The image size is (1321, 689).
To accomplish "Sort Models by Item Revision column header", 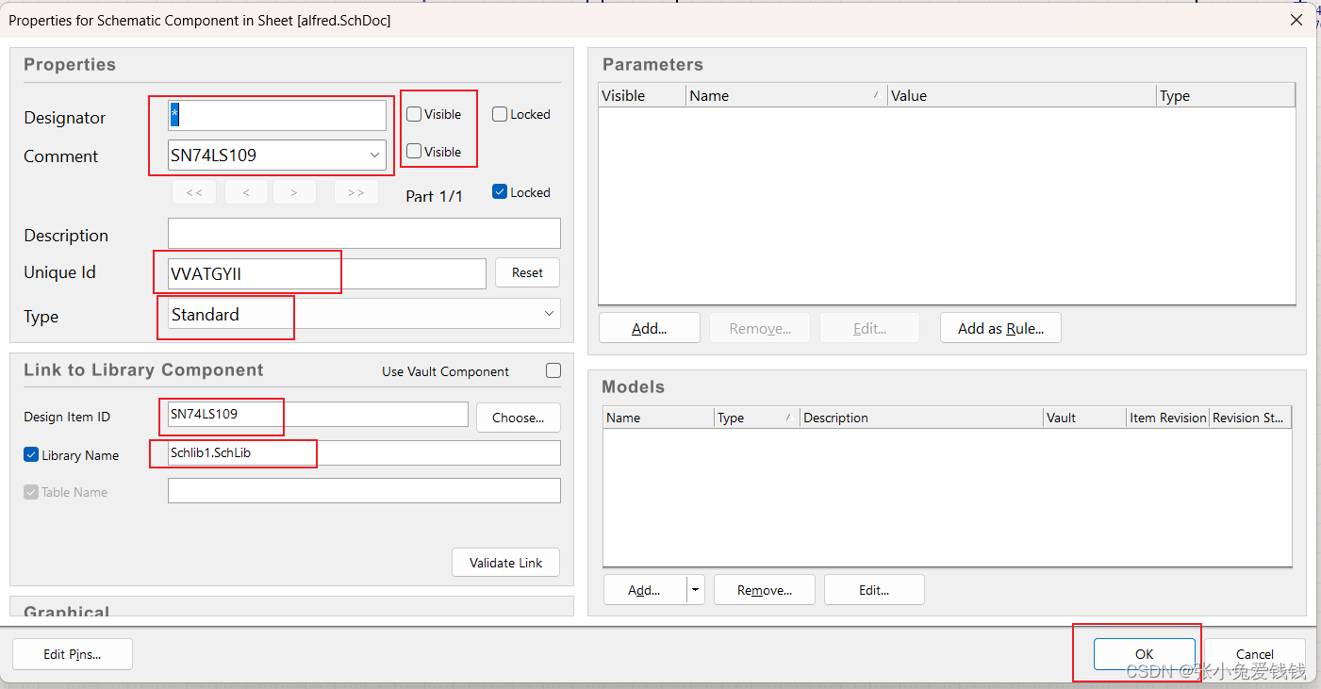I will 1167,418.
